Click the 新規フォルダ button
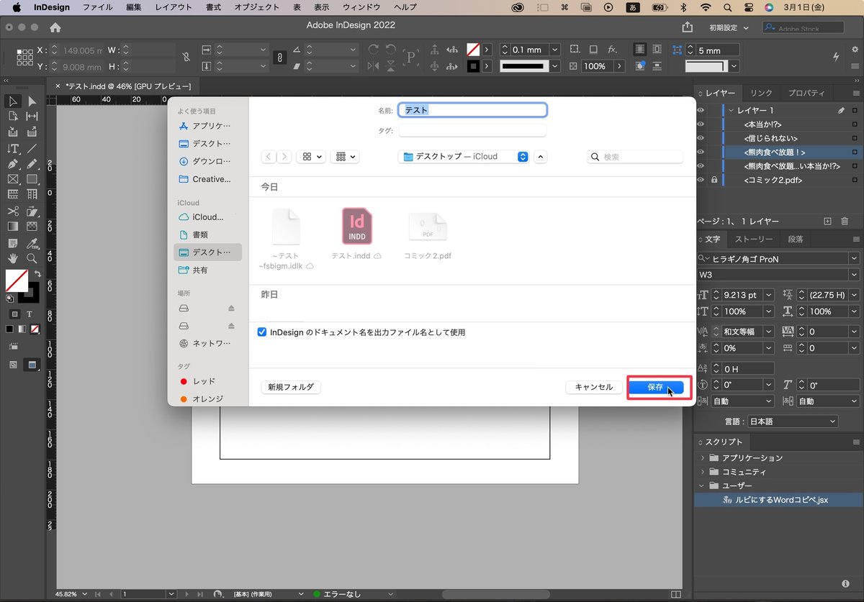864x602 pixels. pyautogui.click(x=290, y=387)
